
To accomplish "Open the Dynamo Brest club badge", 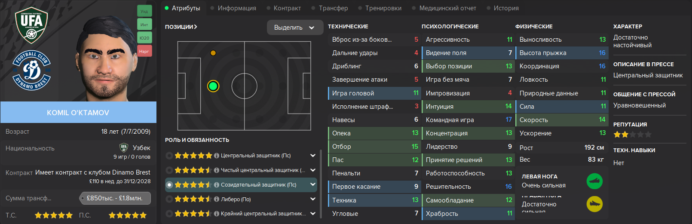I will (32, 71).
